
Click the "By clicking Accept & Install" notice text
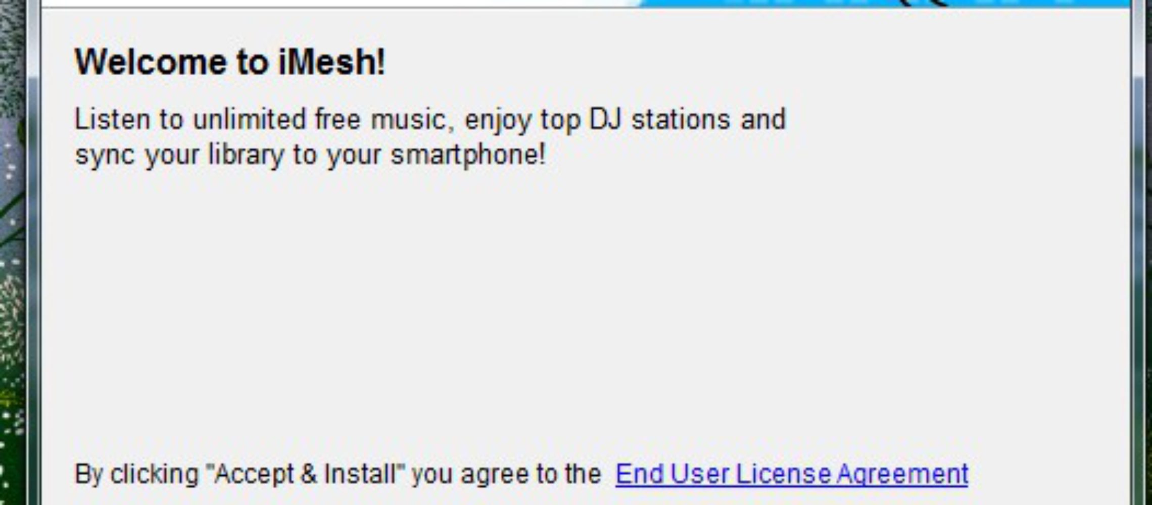(x=338, y=474)
